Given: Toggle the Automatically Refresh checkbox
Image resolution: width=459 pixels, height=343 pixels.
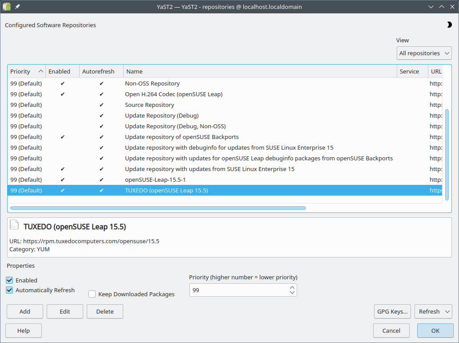Looking at the screenshot, I should tap(9, 290).
